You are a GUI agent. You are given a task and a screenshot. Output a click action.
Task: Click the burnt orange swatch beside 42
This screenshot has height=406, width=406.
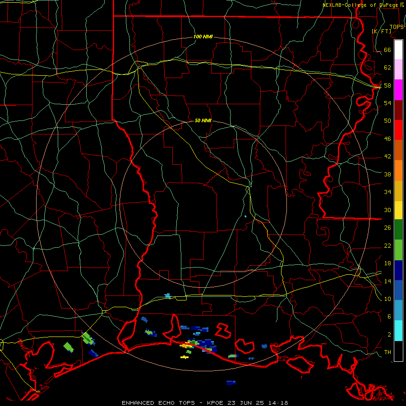[398, 150]
